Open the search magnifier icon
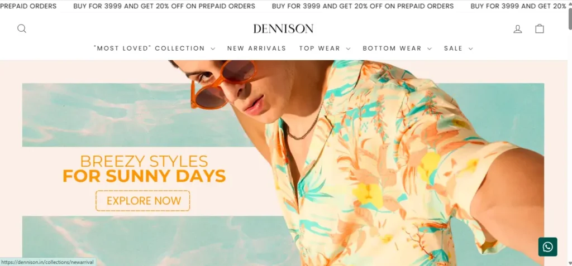 coord(22,28)
